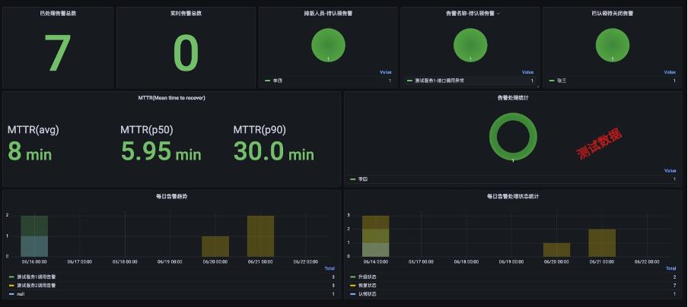Toggle the null legend series

[x=21, y=294]
